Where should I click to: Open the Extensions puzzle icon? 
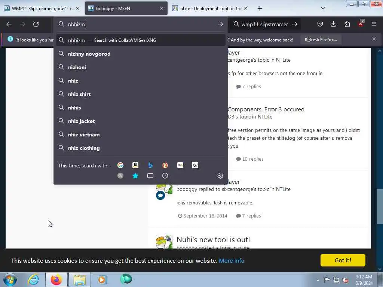click(347, 24)
